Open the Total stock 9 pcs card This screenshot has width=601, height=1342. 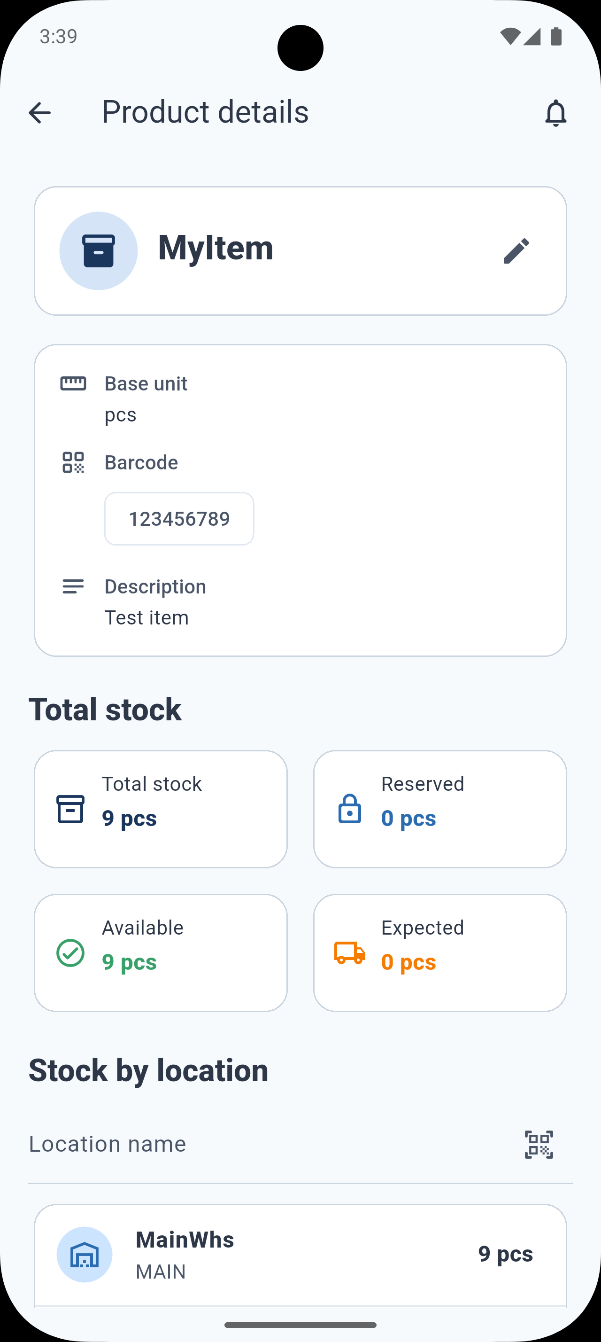tap(161, 809)
